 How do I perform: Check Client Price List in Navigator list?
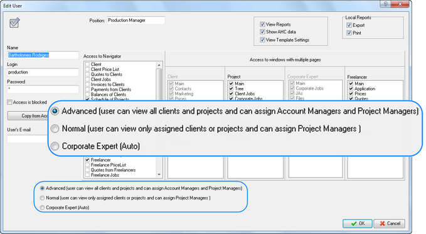[87, 70]
